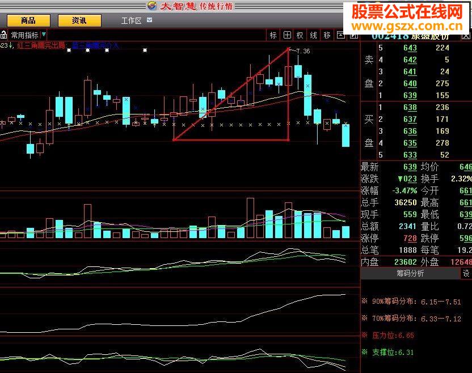Click the 商品 button
Image resolution: width=472 pixels, height=373 pixels.
click(x=28, y=21)
